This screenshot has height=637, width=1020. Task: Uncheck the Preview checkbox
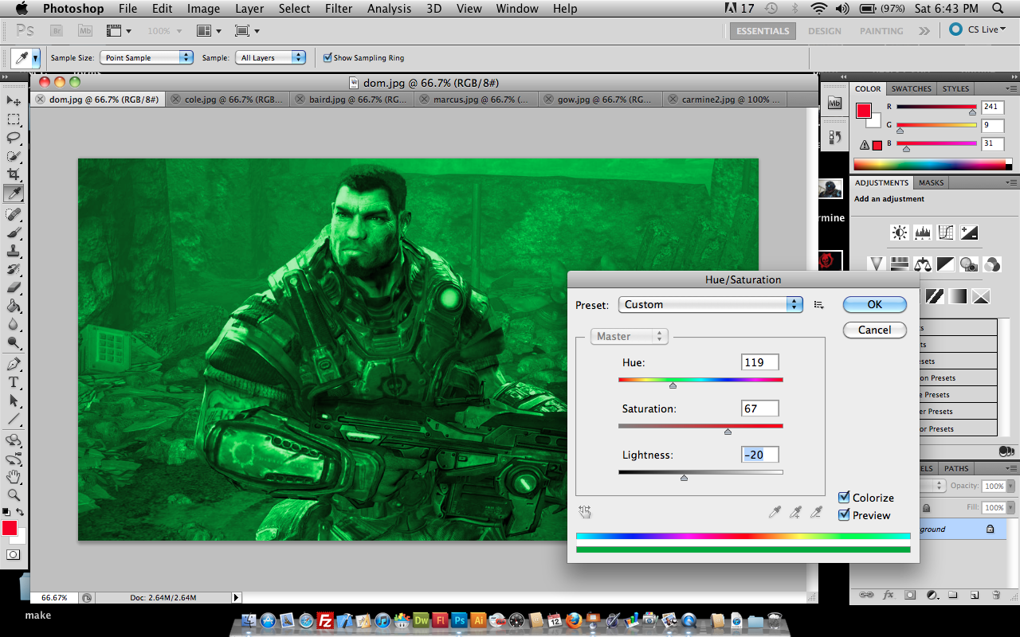tap(844, 515)
